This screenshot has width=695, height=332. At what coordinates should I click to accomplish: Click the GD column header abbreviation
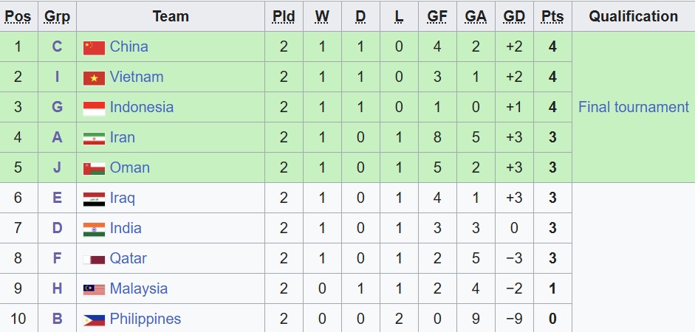(x=514, y=16)
